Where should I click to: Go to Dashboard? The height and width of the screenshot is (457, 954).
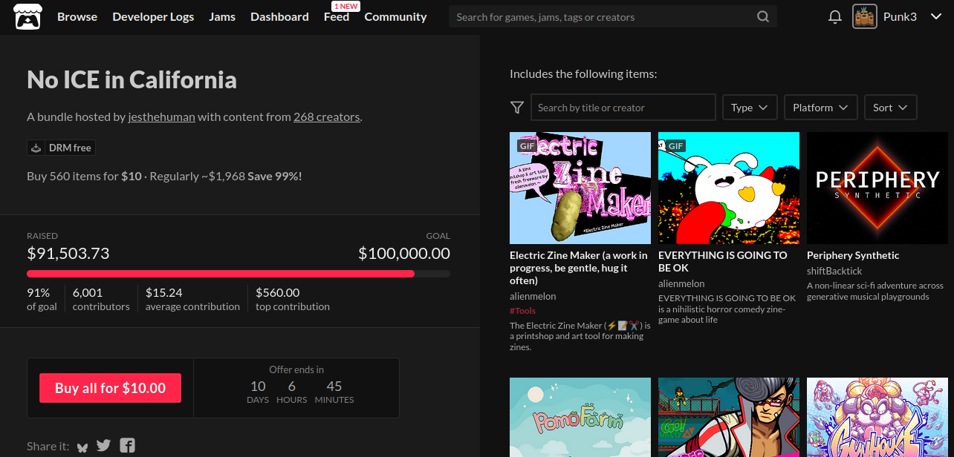[279, 16]
